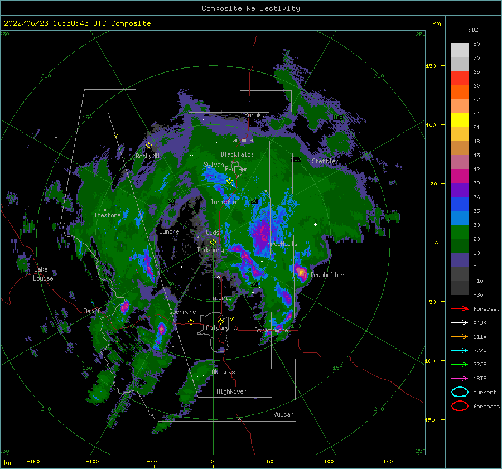502x469 pixels.
Task: Click the white 04DK arrow legend icon
Action: [460, 323]
